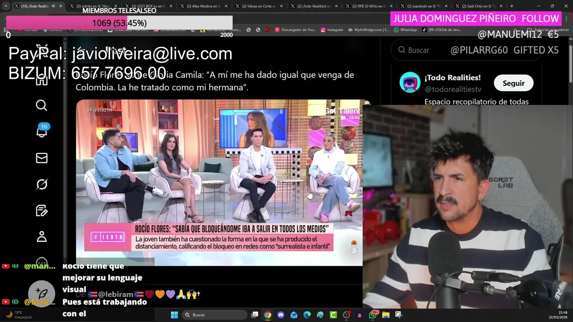Click the round compose post feather button
The width and height of the screenshot is (573, 322).
[42, 293]
